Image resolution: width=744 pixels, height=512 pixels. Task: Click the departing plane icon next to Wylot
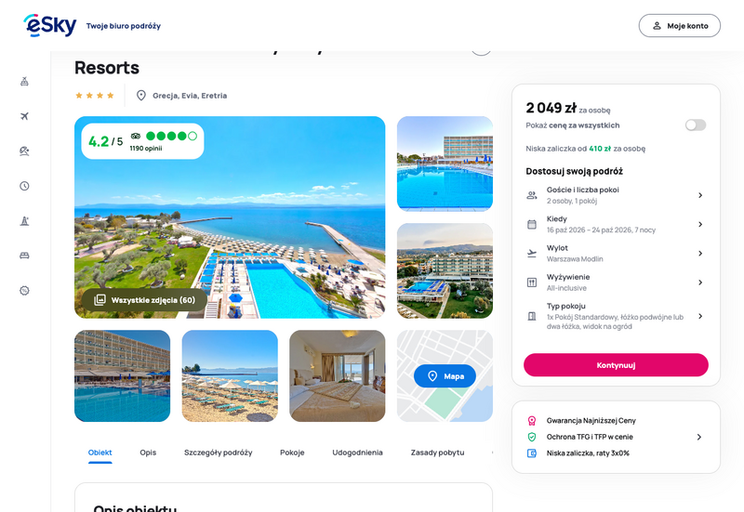click(x=532, y=254)
